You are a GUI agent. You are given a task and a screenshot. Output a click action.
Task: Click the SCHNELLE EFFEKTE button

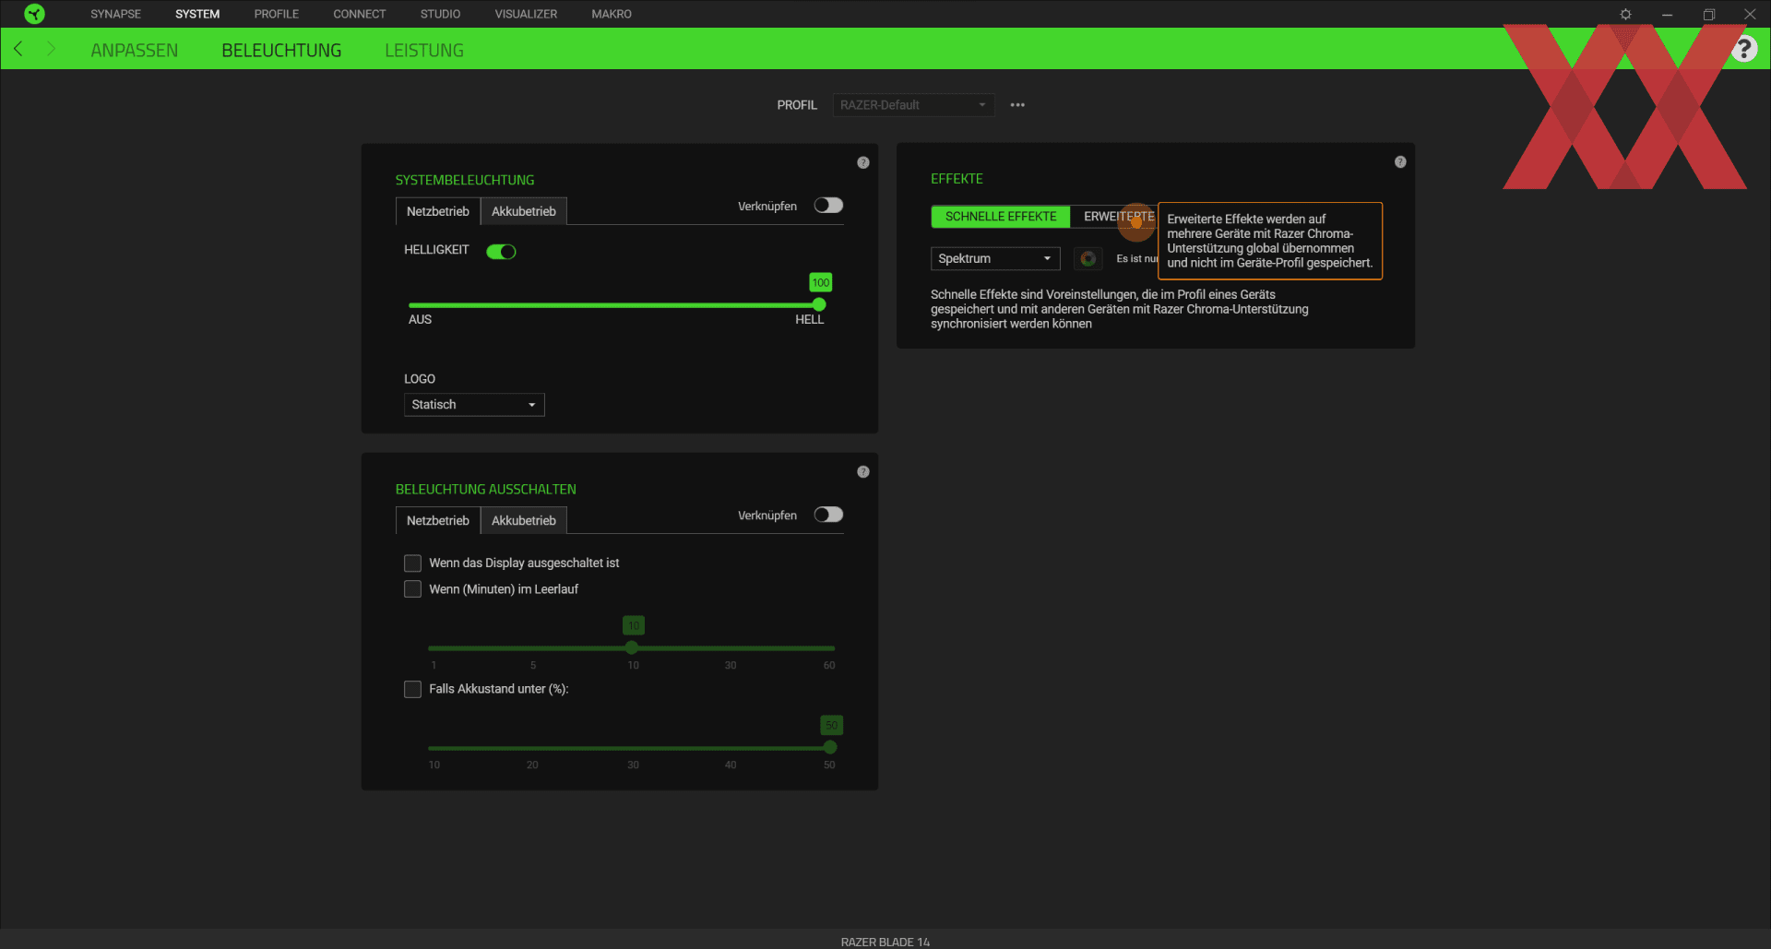(1001, 217)
